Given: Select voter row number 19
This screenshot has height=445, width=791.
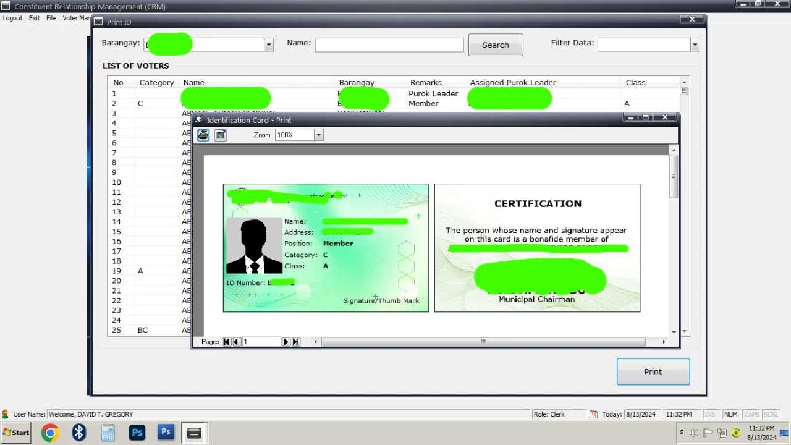Looking at the screenshot, I should [116, 271].
